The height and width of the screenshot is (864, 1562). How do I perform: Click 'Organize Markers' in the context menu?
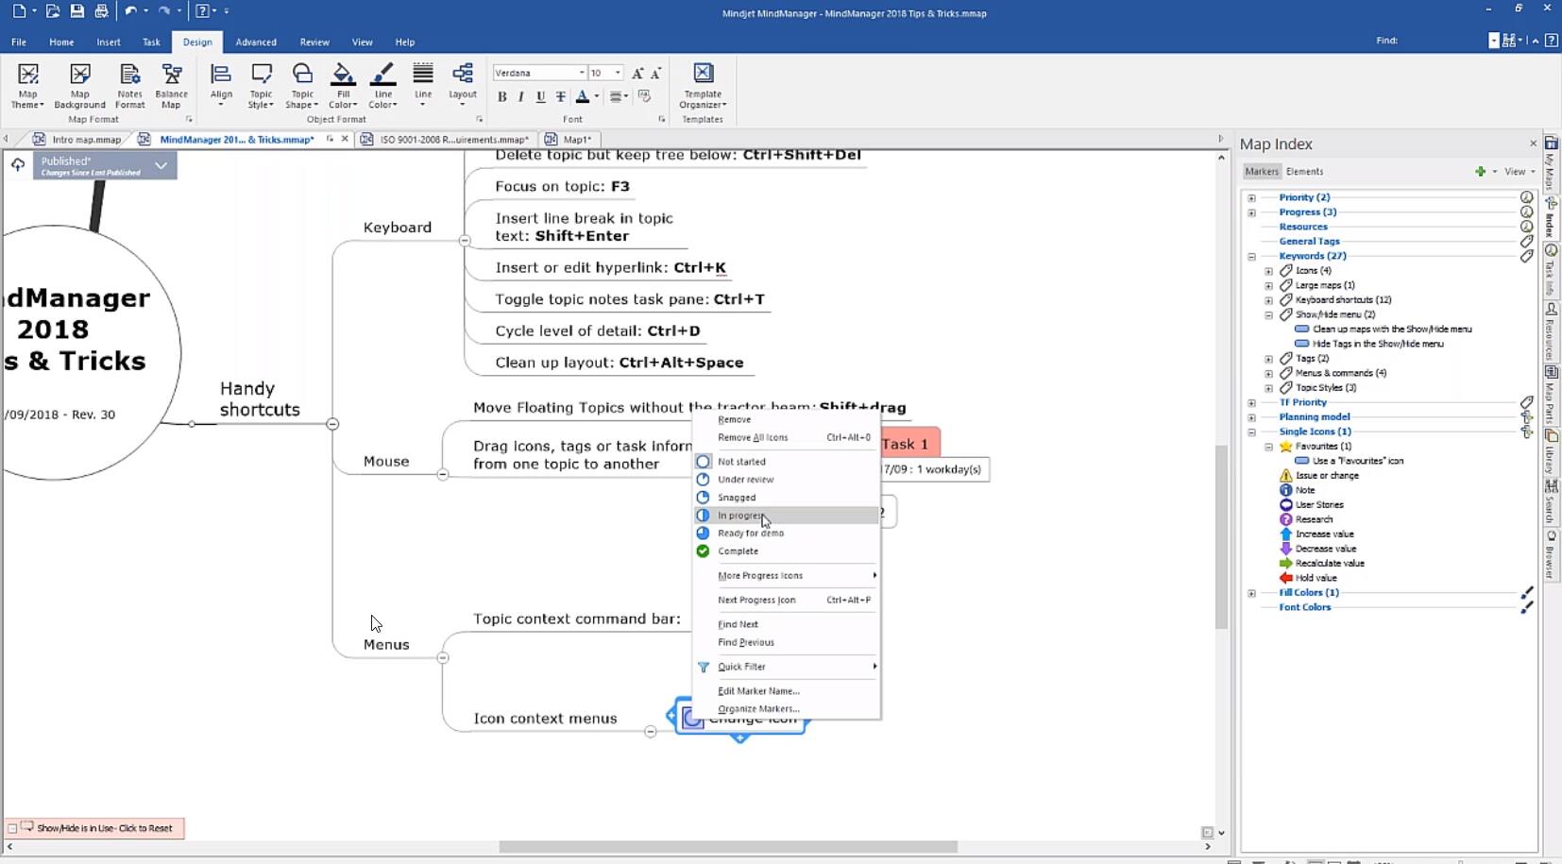tap(758, 708)
